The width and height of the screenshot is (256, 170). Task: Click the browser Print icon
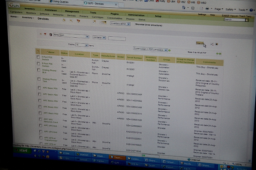pos(207,9)
